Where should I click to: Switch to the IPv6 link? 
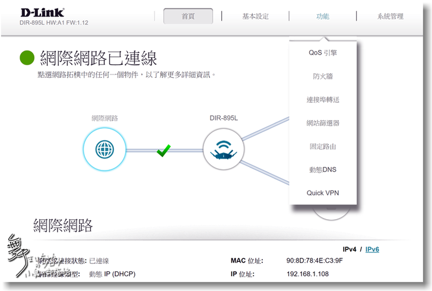(372, 249)
